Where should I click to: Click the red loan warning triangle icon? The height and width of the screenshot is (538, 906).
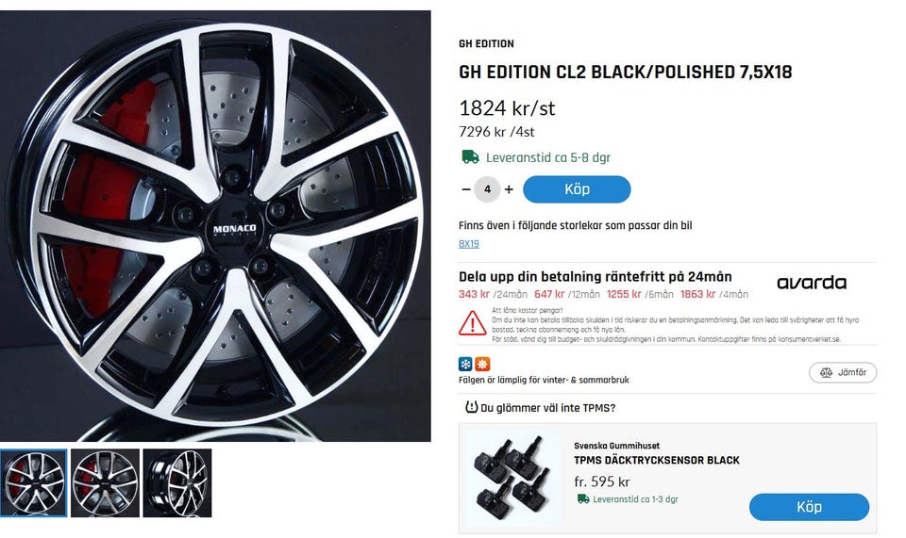pos(472,323)
